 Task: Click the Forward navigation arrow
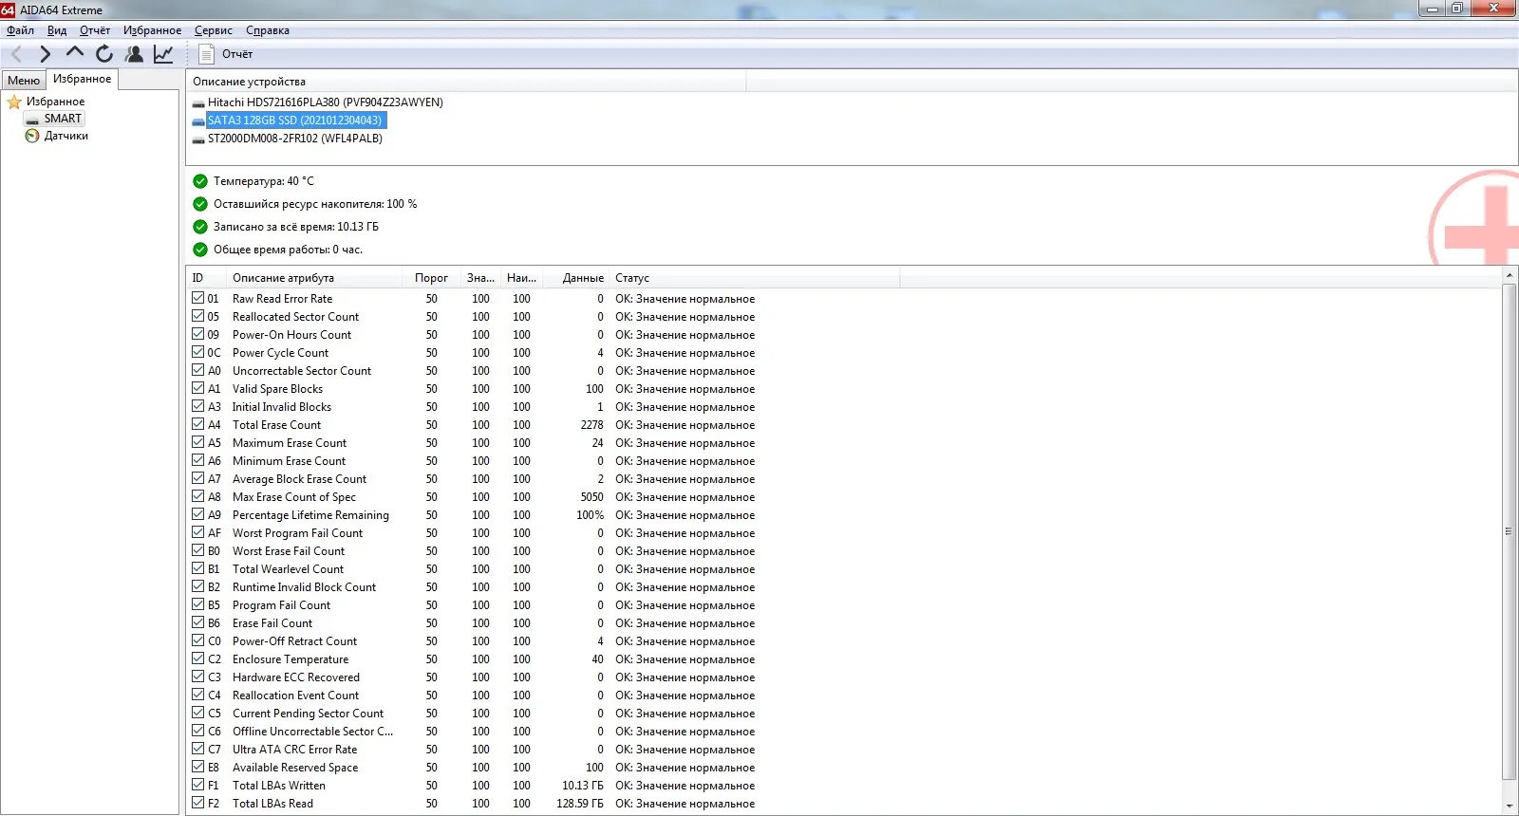click(45, 54)
